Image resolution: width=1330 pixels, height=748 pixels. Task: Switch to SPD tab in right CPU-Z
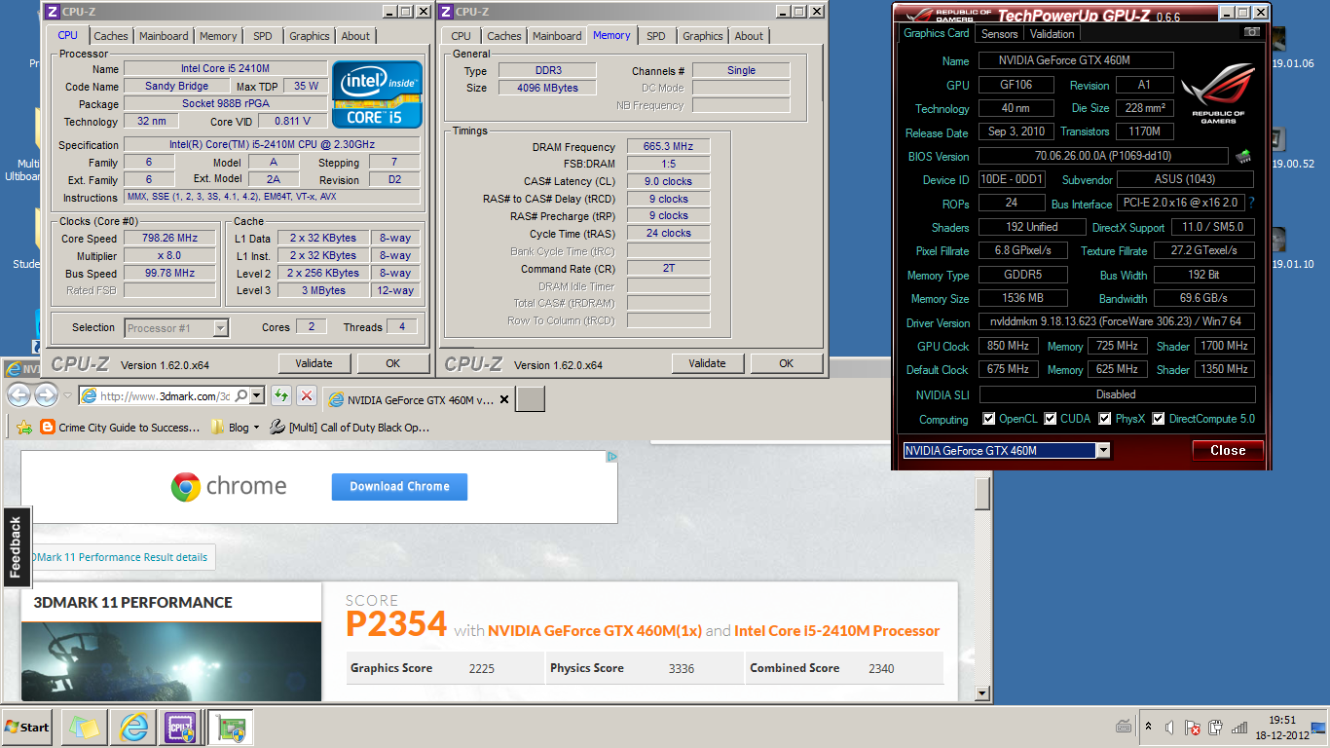click(656, 36)
